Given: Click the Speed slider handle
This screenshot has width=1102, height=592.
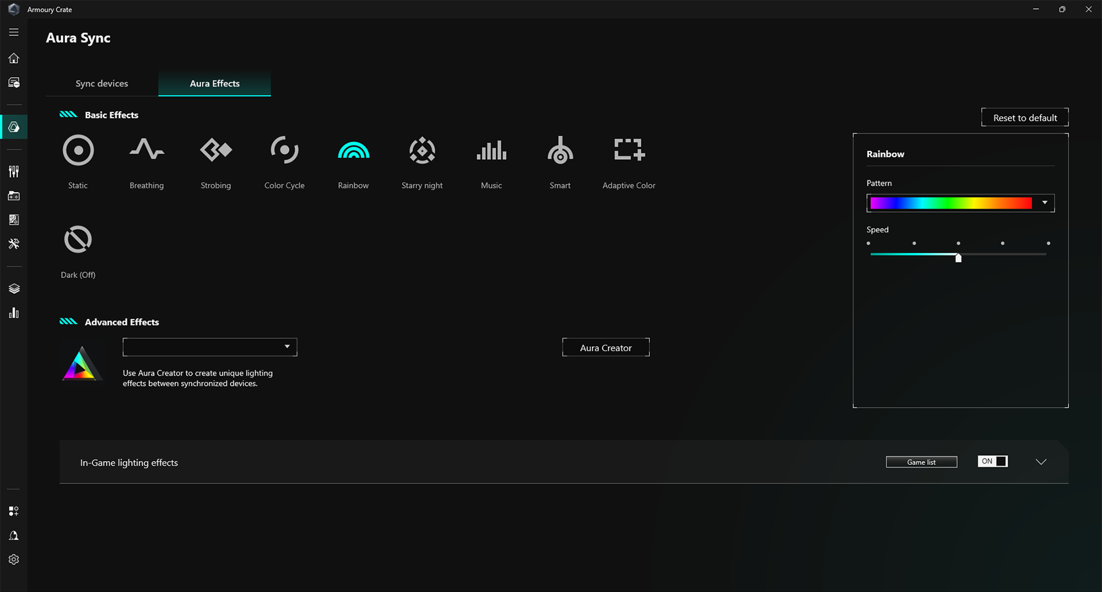Looking at the screenshot, I should point(958,257).
